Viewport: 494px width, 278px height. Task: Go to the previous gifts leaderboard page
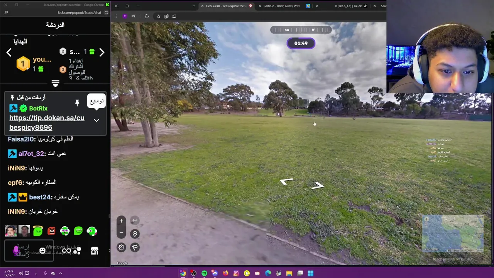coord(9,53)
